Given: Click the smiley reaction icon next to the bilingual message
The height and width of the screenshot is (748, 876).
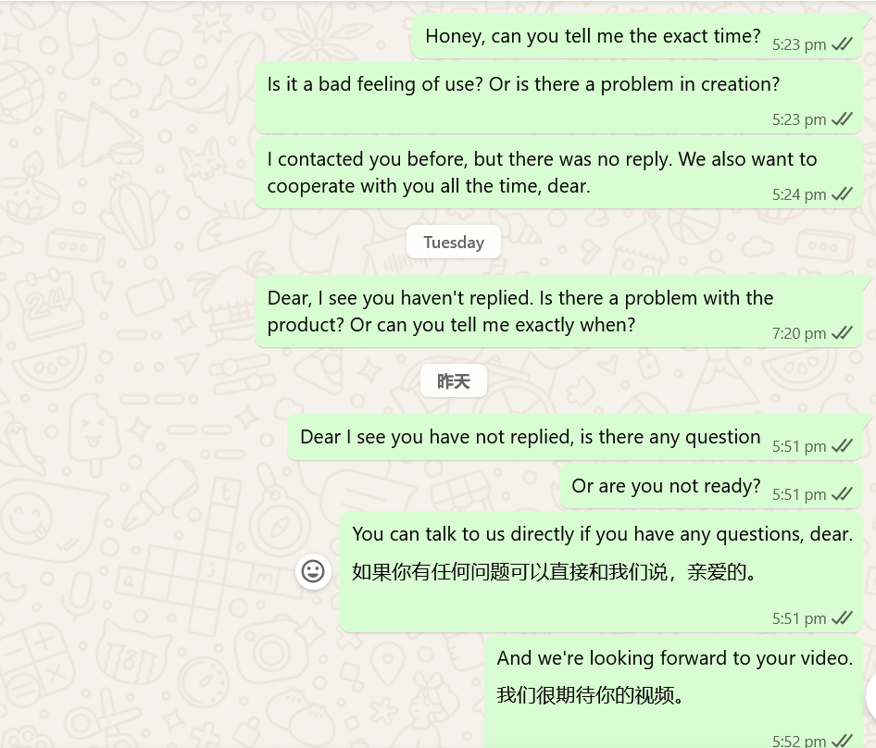Looking at the screenshot, I should click(x=313, y=571).
